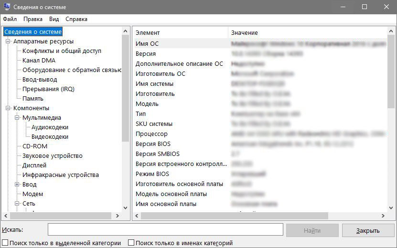Select Модем tree item
The image size is (397, 248).
tap(32, 194)
